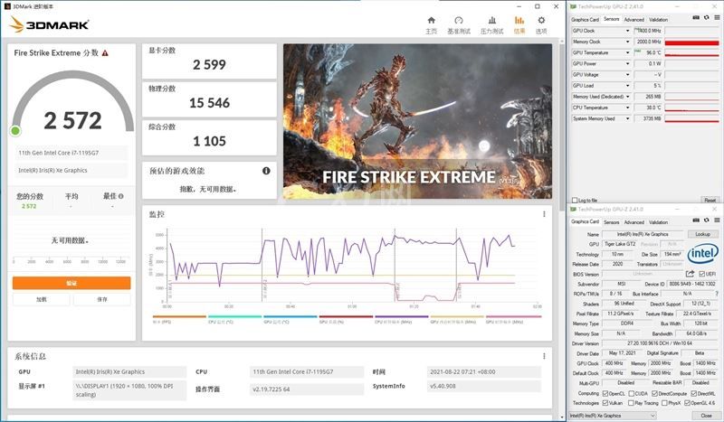The width and height of the screenshot is (724, 422).
Task: Open the GPU Temperature sensor dropdown
Action: pos(627,53)
